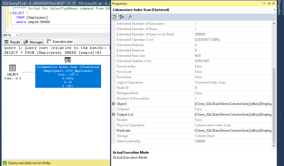Expand the Object property row
This screenshot has height=166, width=284.
(113, 104)
